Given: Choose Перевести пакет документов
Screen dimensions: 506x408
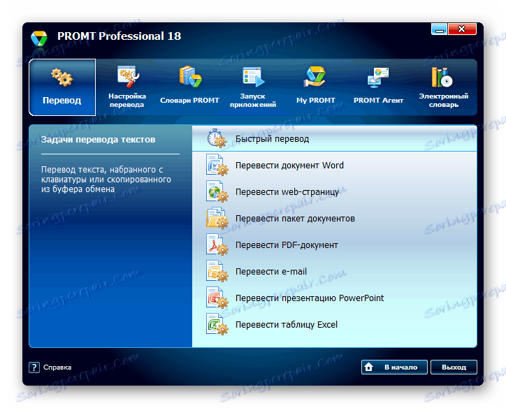Looking at the screenshot, I should click(334, 219).
